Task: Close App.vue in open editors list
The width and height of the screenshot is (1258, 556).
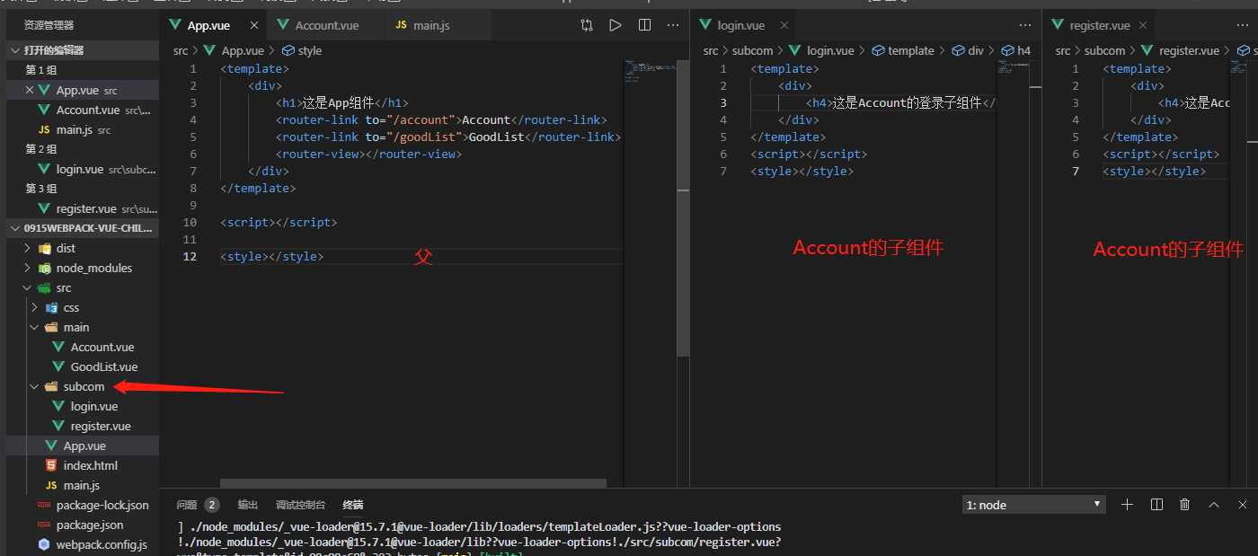Action: click(29, 90)
